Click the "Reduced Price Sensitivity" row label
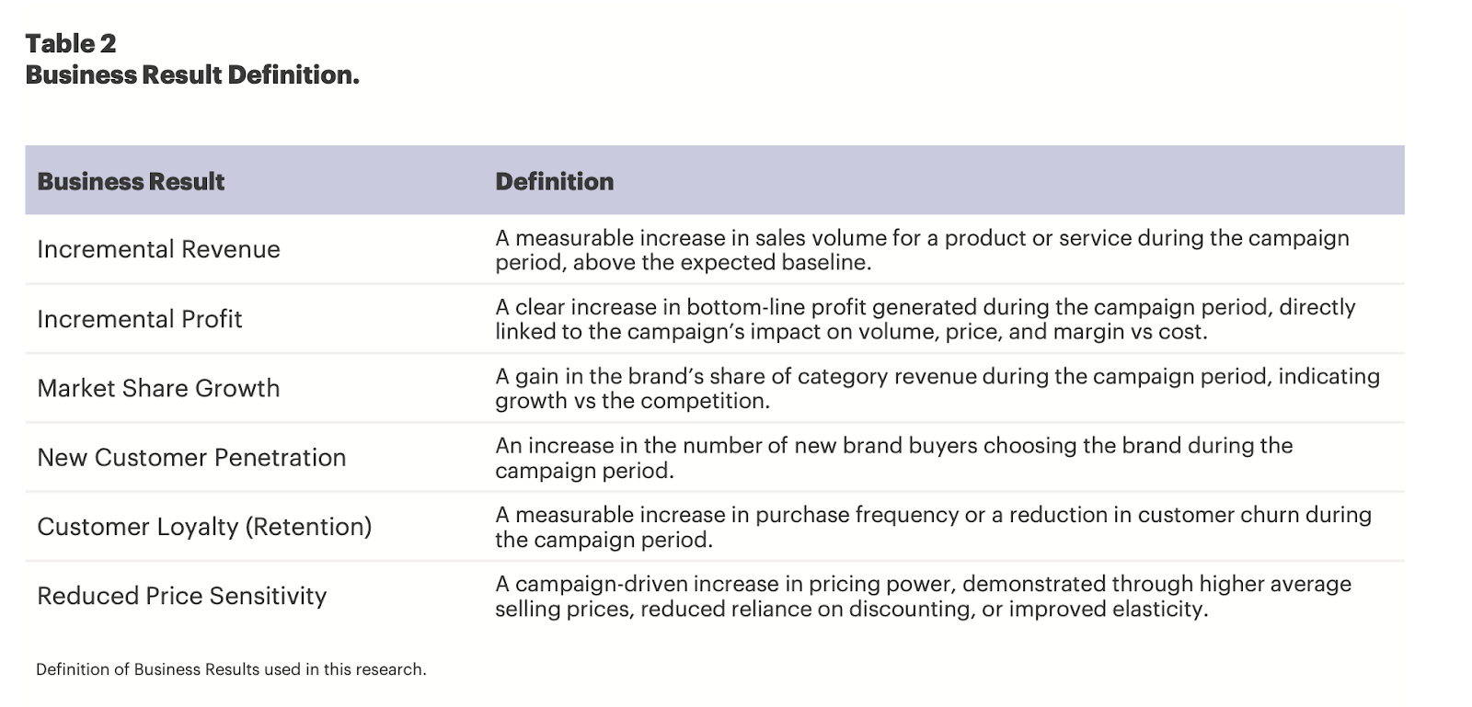This screenshot has width=1472, height=707. pos(181,596)
